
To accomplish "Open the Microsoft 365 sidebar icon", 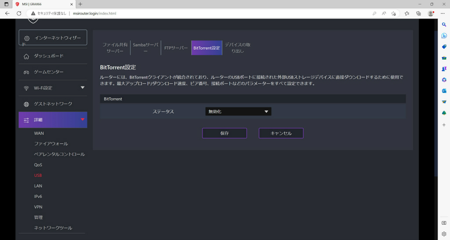I will pos(444,80).
